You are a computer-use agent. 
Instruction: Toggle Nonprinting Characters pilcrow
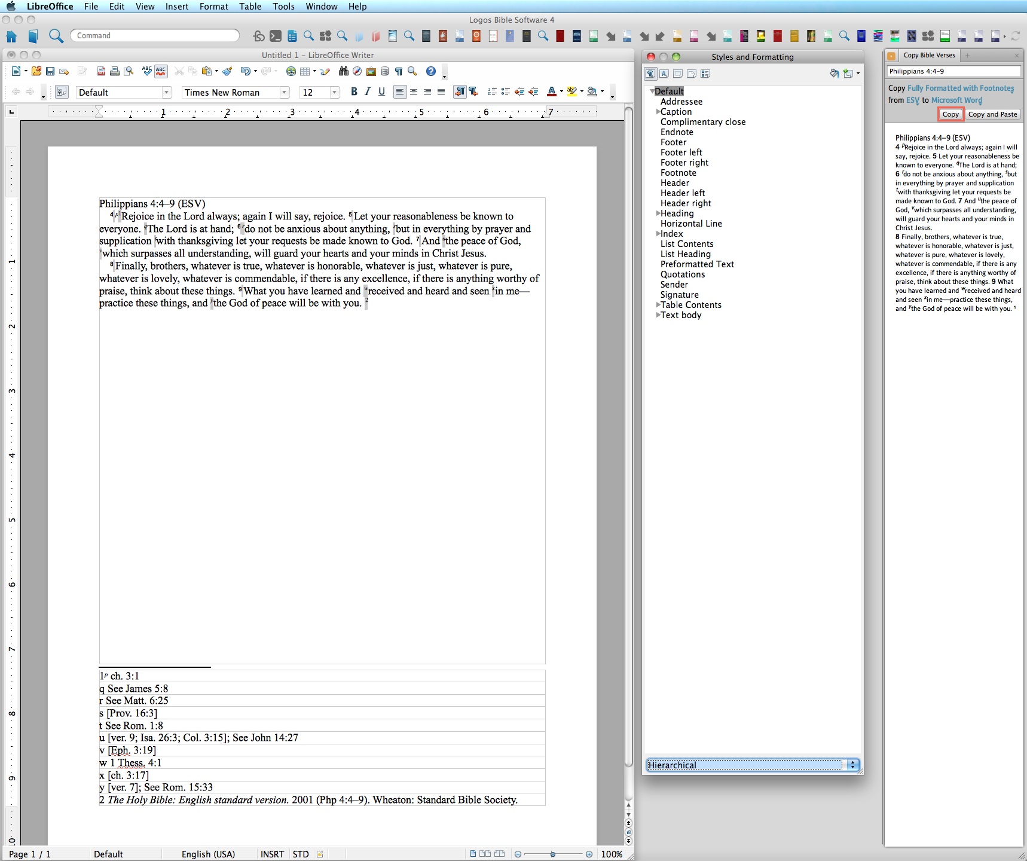pos(398,72)
